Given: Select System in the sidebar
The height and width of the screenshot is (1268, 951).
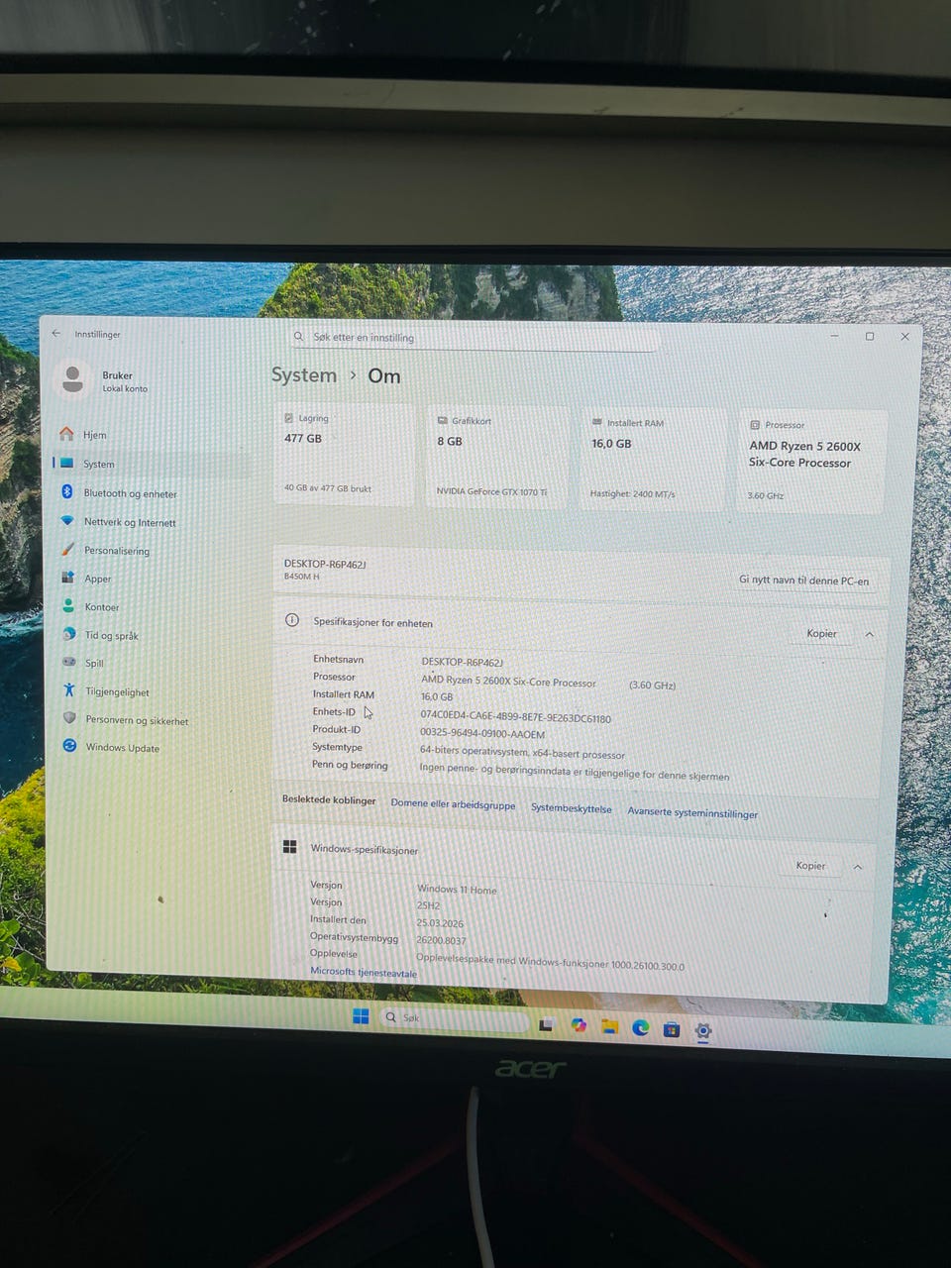Looking at the screenshot, I should (x=98, y=464).
